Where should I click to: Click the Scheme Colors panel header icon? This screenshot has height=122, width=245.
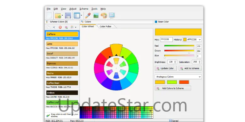(x=47, y=22)
